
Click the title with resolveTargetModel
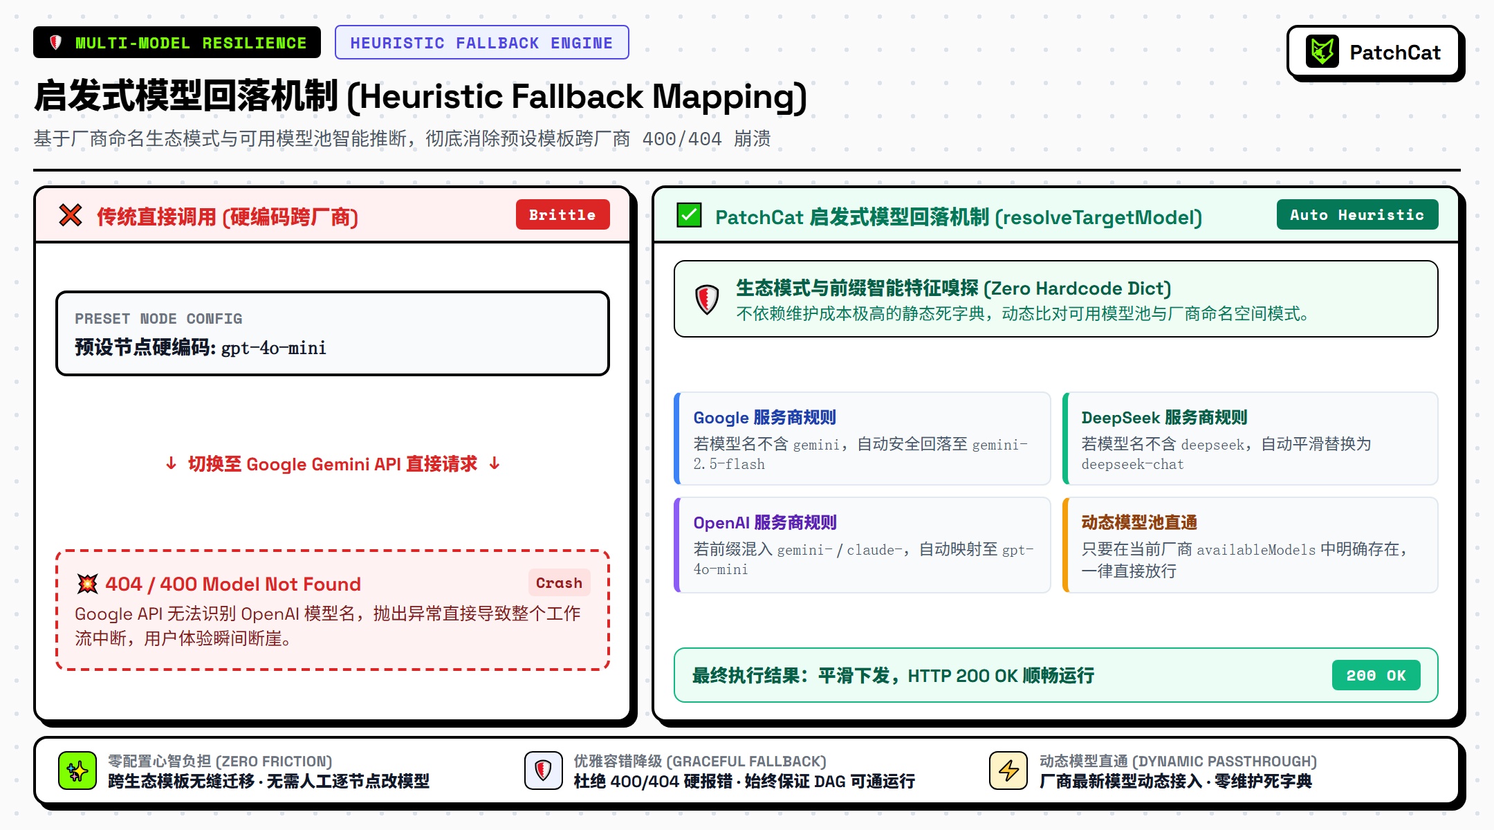pos(958,216)
